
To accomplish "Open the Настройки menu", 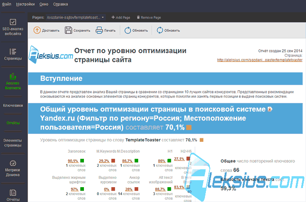I will point(25,4).
